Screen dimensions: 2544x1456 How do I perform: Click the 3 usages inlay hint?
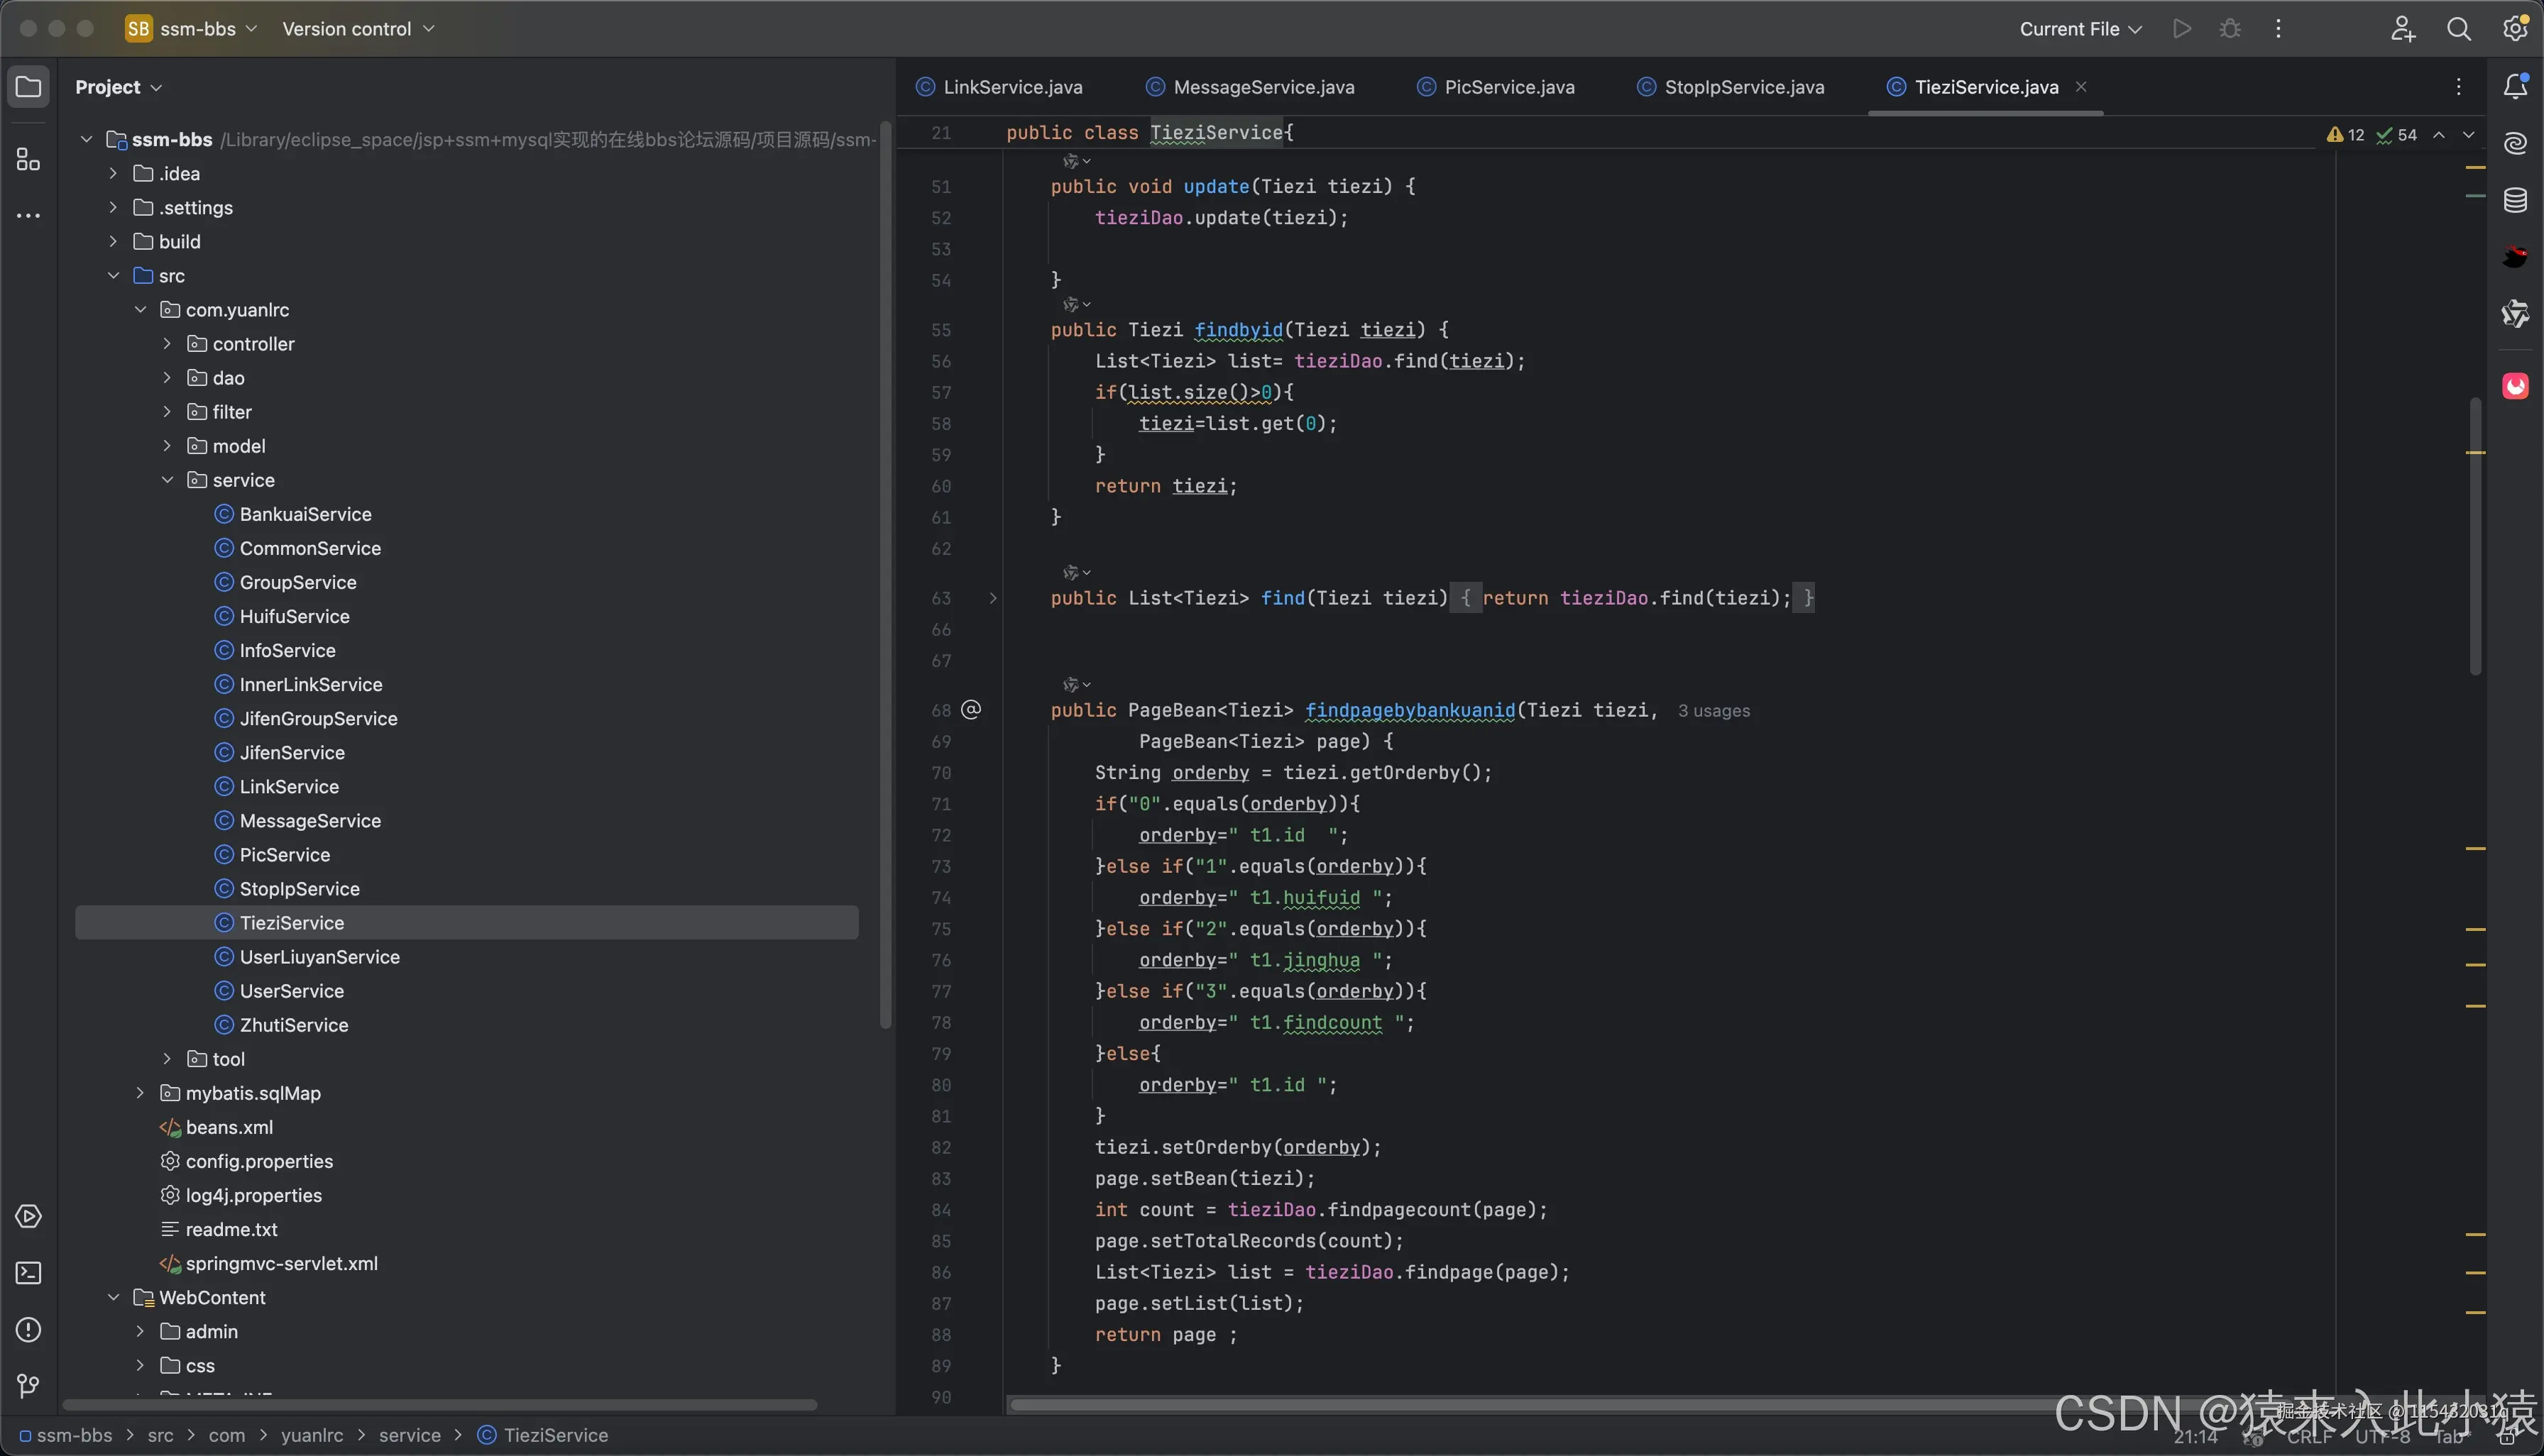point(1713,711)
